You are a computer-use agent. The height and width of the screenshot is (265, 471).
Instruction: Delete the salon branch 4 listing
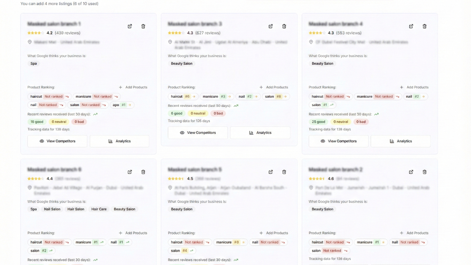(424, 26)
